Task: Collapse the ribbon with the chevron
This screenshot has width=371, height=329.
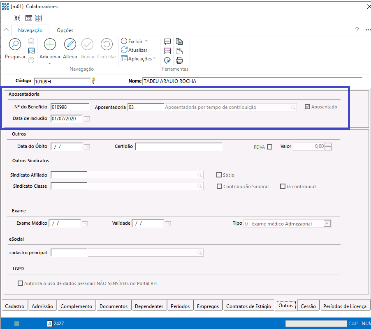Action: [x=6, y=30]
